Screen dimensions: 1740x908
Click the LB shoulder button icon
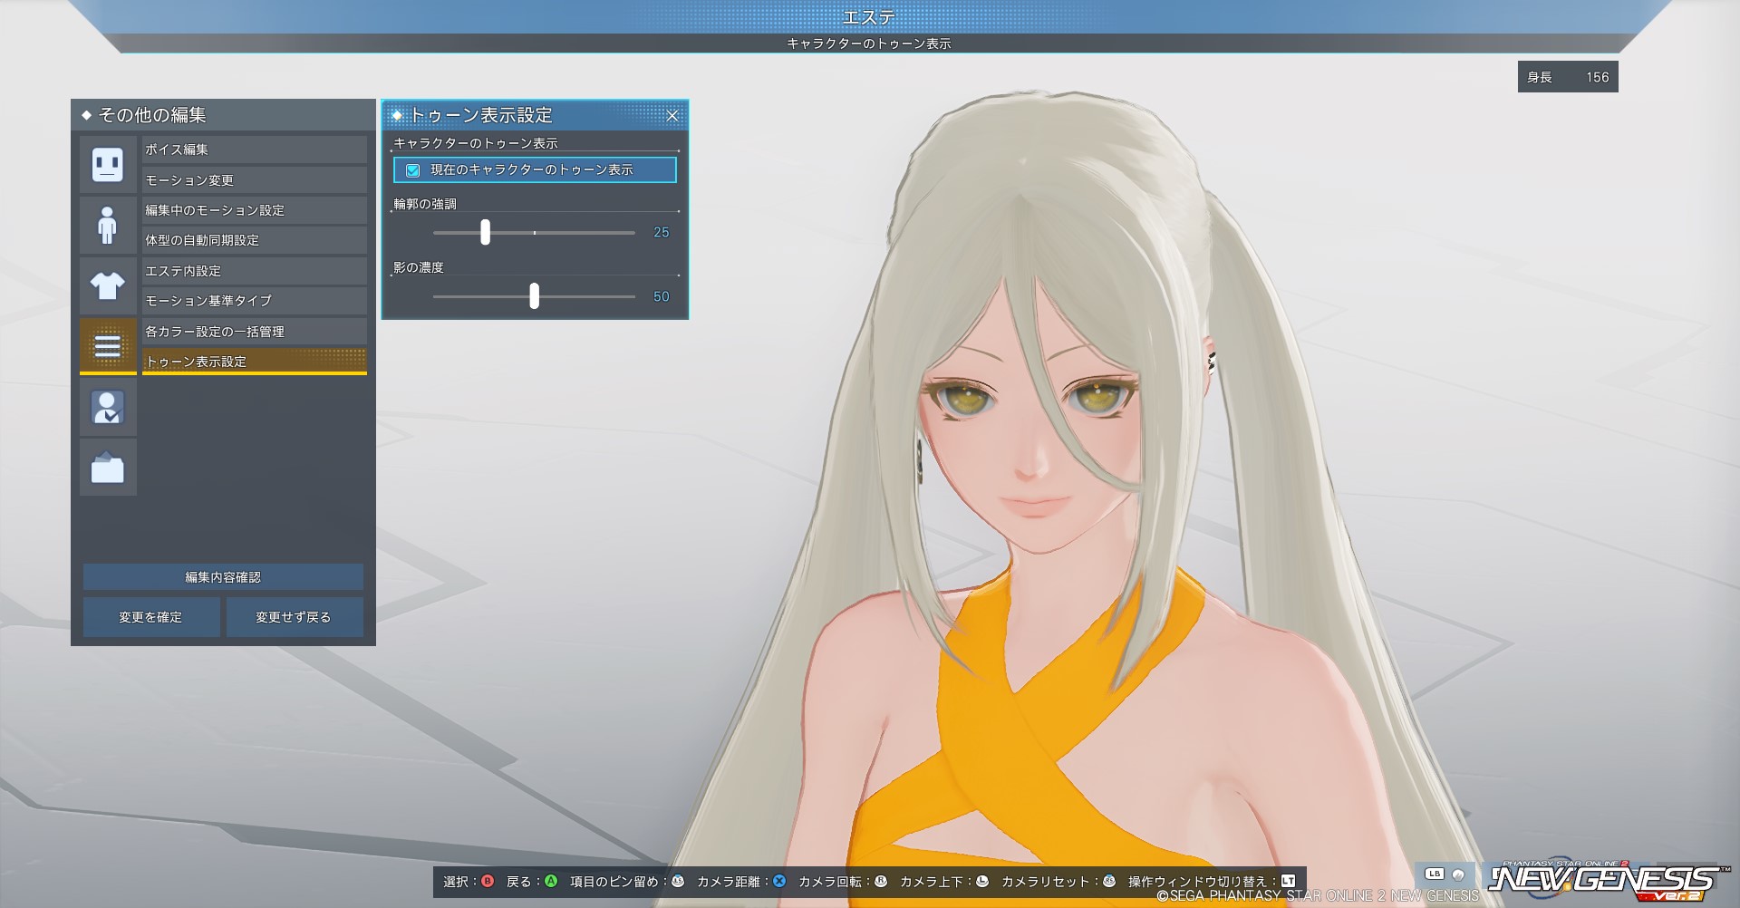click(x=1435, y=874)
